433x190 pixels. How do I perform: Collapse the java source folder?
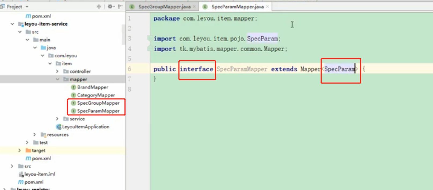(35, 48)
